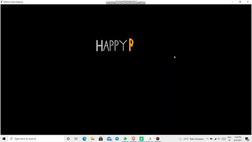Close the Python Turtle Graphics window
Screen dimensions: 252x142
click(248, 2)
